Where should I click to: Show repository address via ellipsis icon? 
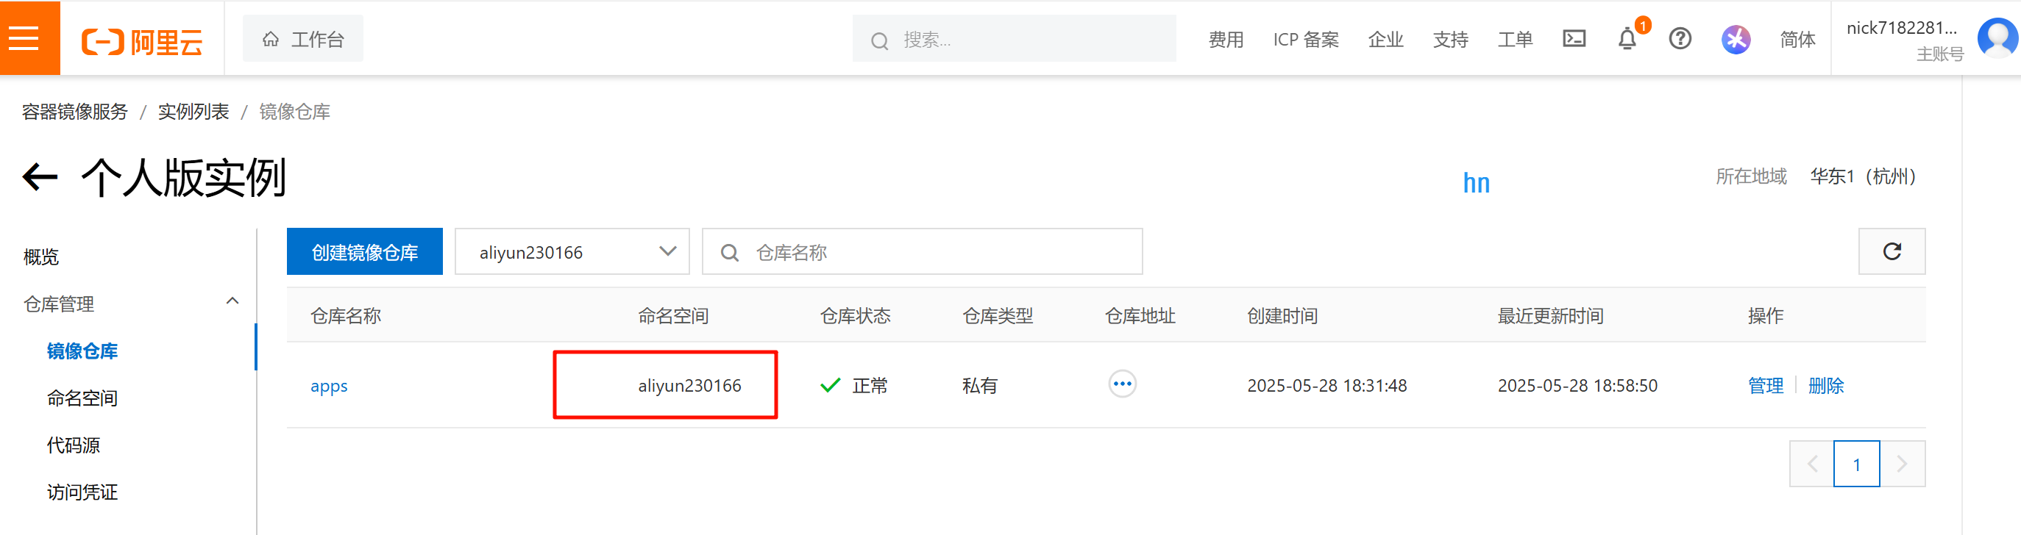1122,384
